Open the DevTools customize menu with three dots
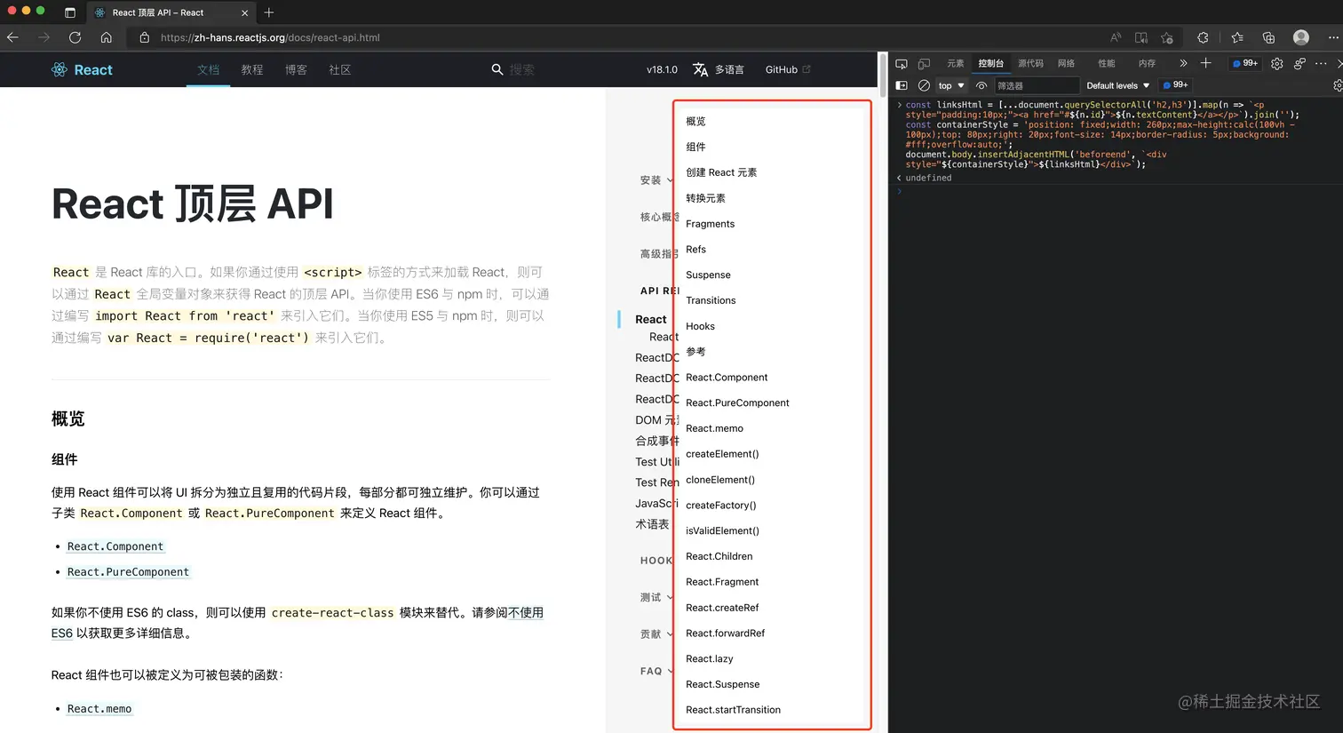Image resolution: width=1343 pixels, height=733 pixels. click(1321, 64)
